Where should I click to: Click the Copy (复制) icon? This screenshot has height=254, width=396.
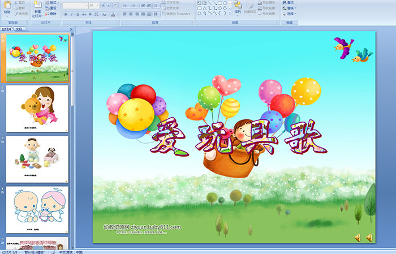tap(16, 8)
